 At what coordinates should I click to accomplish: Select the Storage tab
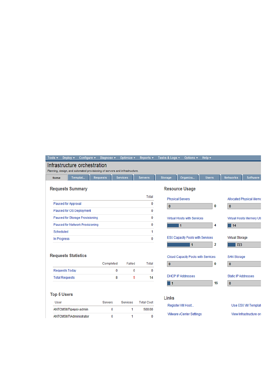166,178
